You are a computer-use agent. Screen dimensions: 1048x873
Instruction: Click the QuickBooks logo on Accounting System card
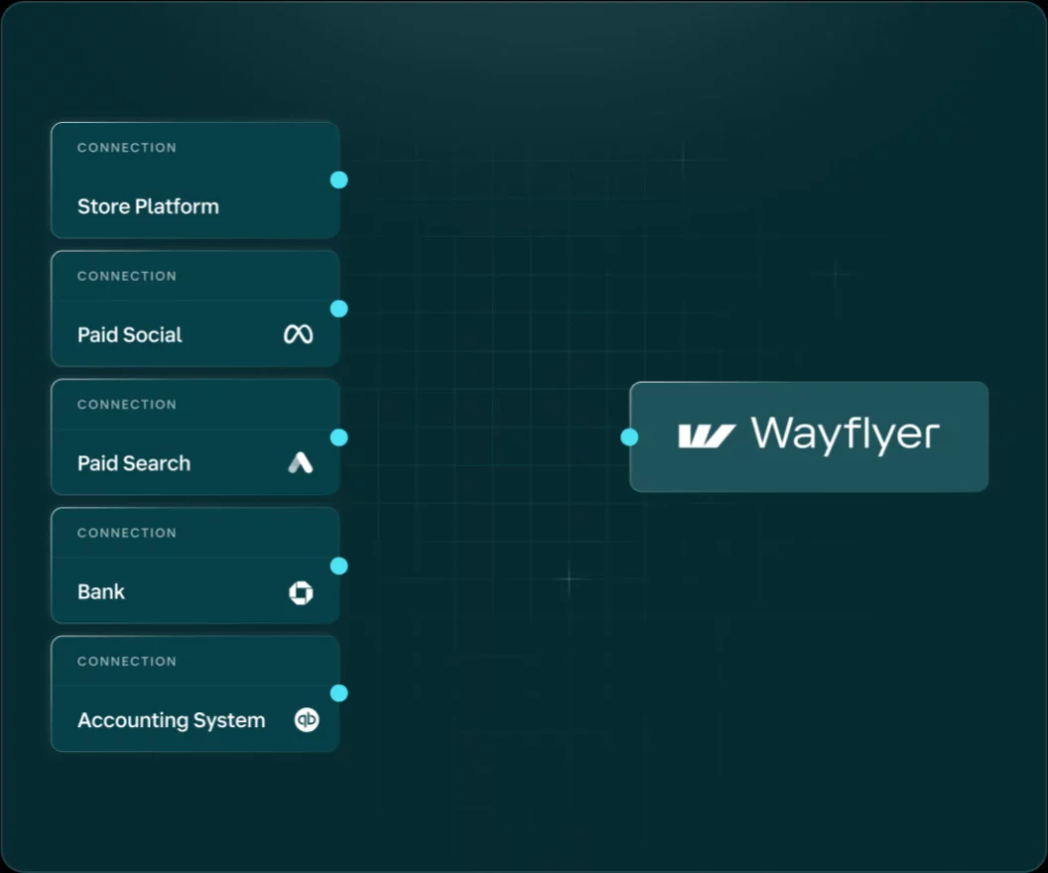coord(307,719)
